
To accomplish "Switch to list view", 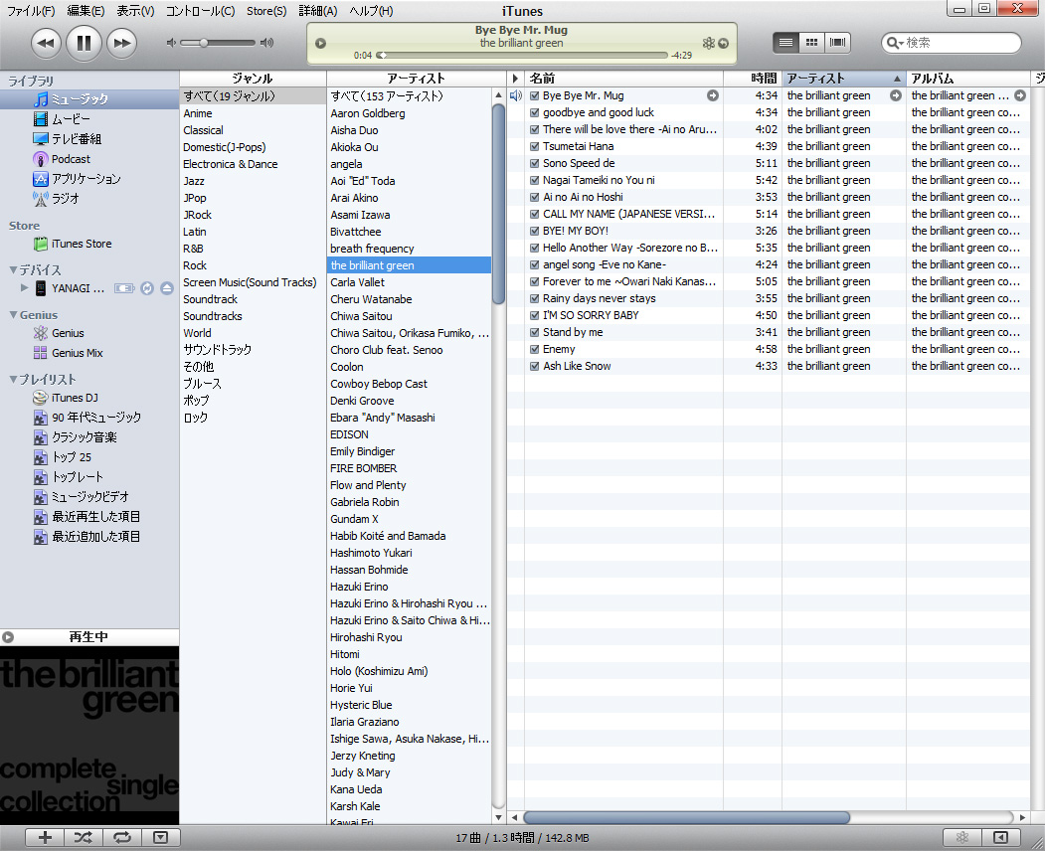I will click(785, 43).
